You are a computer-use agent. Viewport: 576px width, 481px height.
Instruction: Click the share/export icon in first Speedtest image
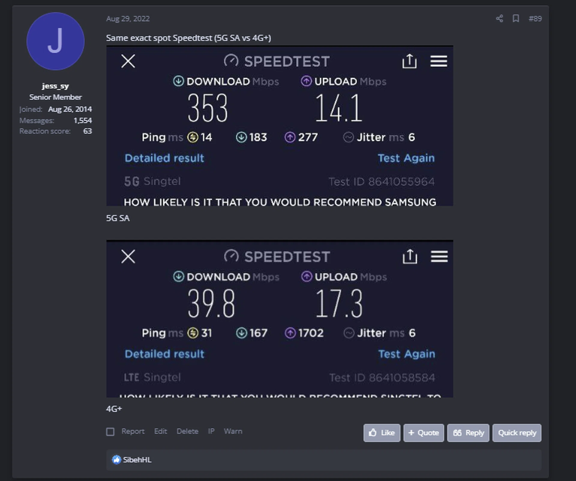click(x=409, y=62)
